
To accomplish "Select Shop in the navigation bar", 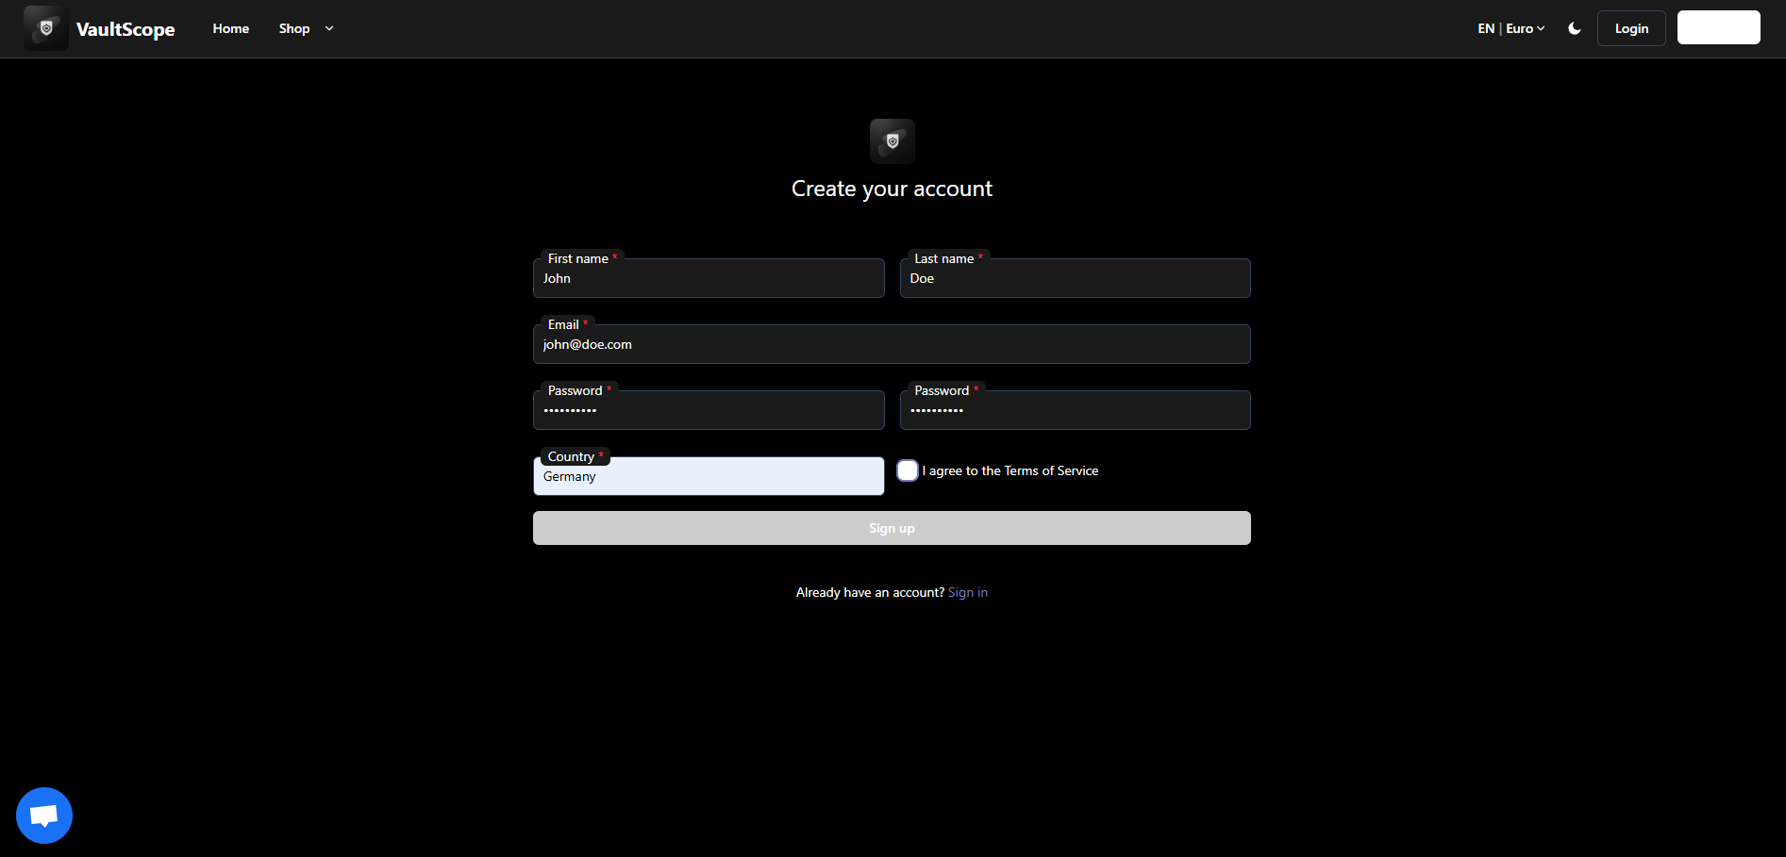I will [x=293, y=28].
